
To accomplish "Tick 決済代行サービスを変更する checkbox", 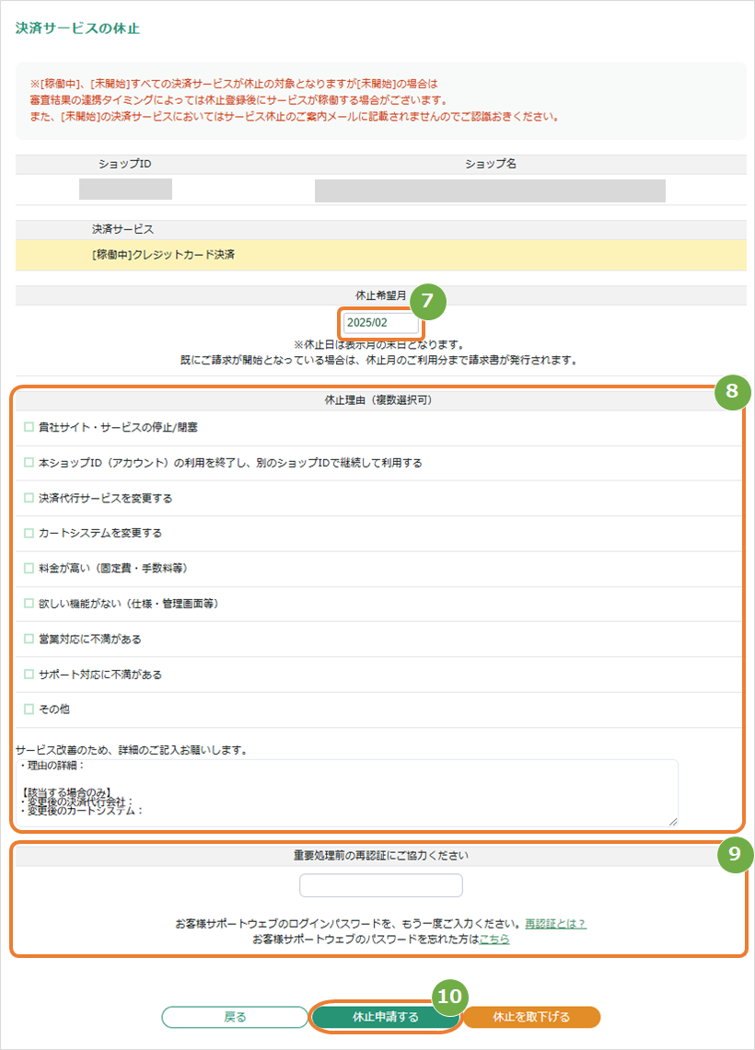I will pos(29,498).
